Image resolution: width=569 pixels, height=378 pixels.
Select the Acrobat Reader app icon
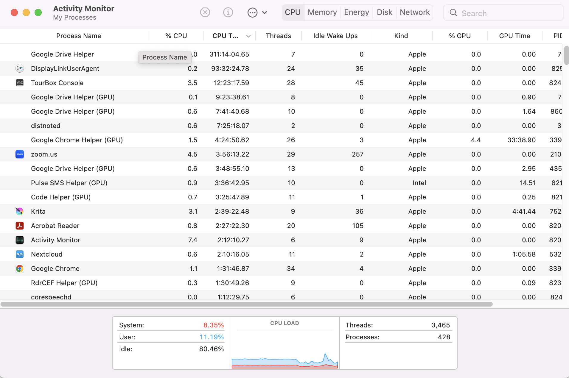(20, 226)
